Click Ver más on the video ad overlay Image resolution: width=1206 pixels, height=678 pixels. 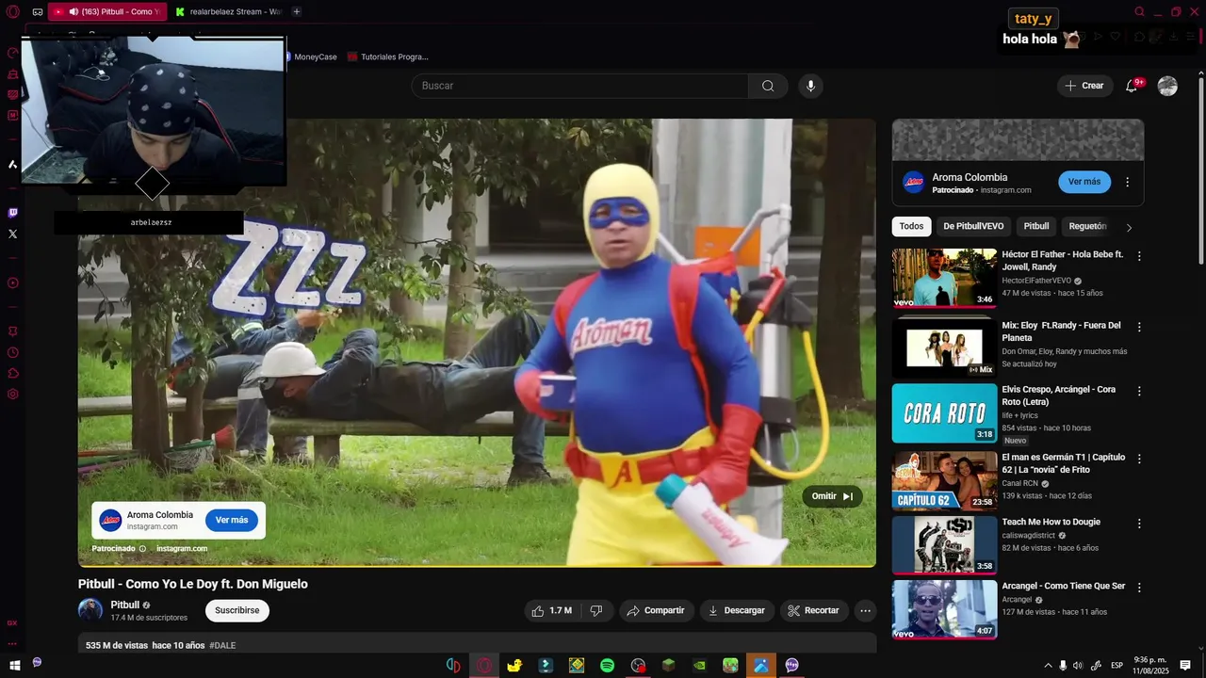232,520
